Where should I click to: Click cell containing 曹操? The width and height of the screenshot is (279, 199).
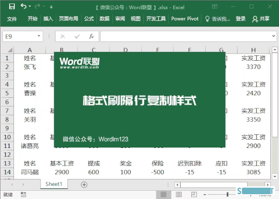click(x=30, y=93)
